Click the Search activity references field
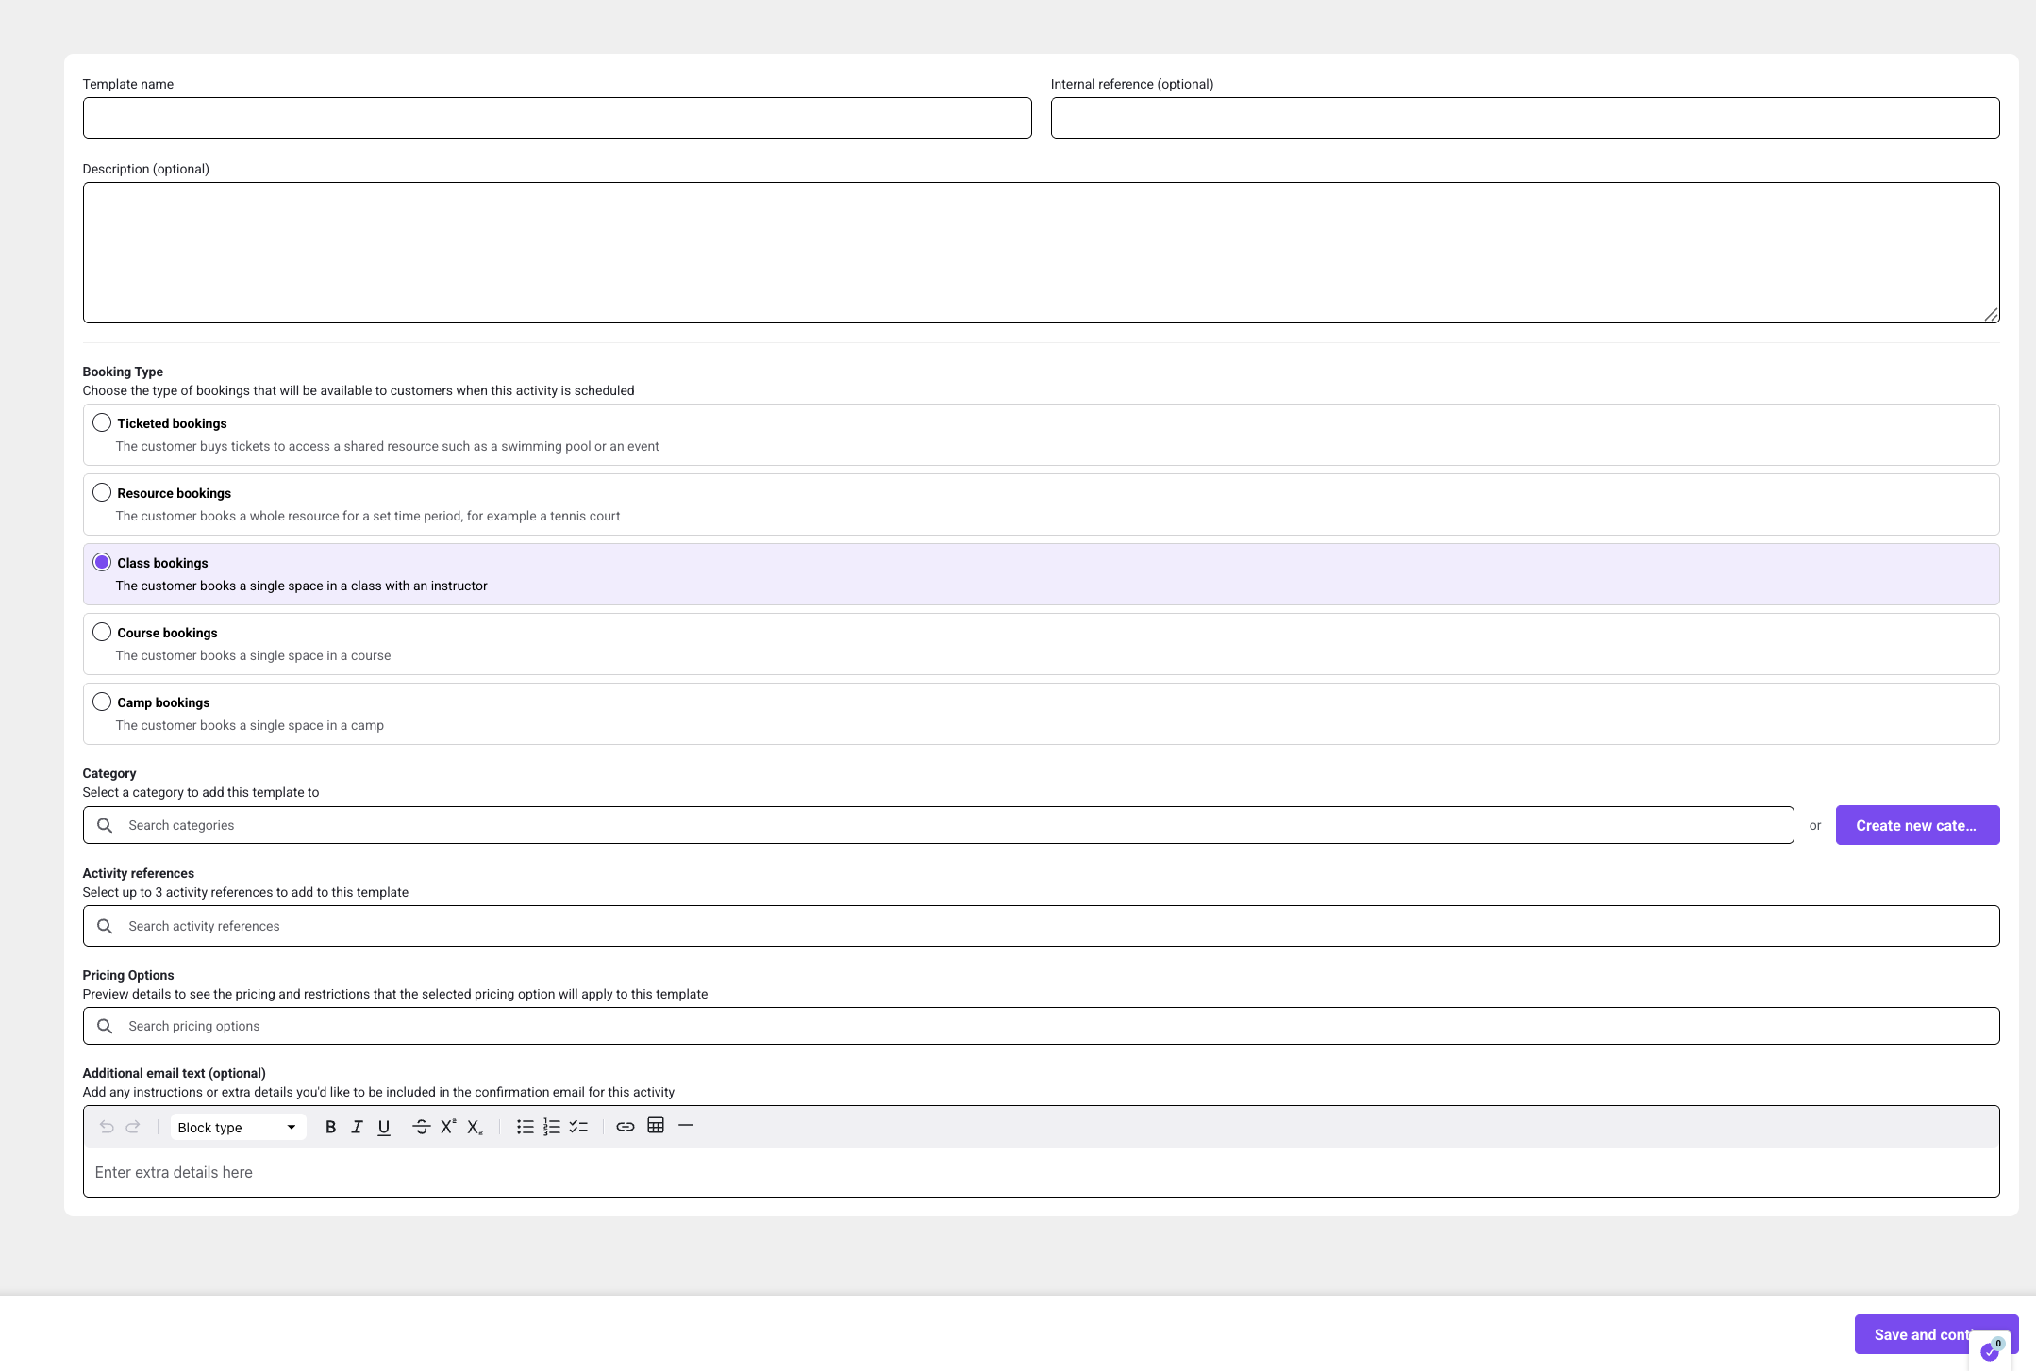 [1041, 926]
